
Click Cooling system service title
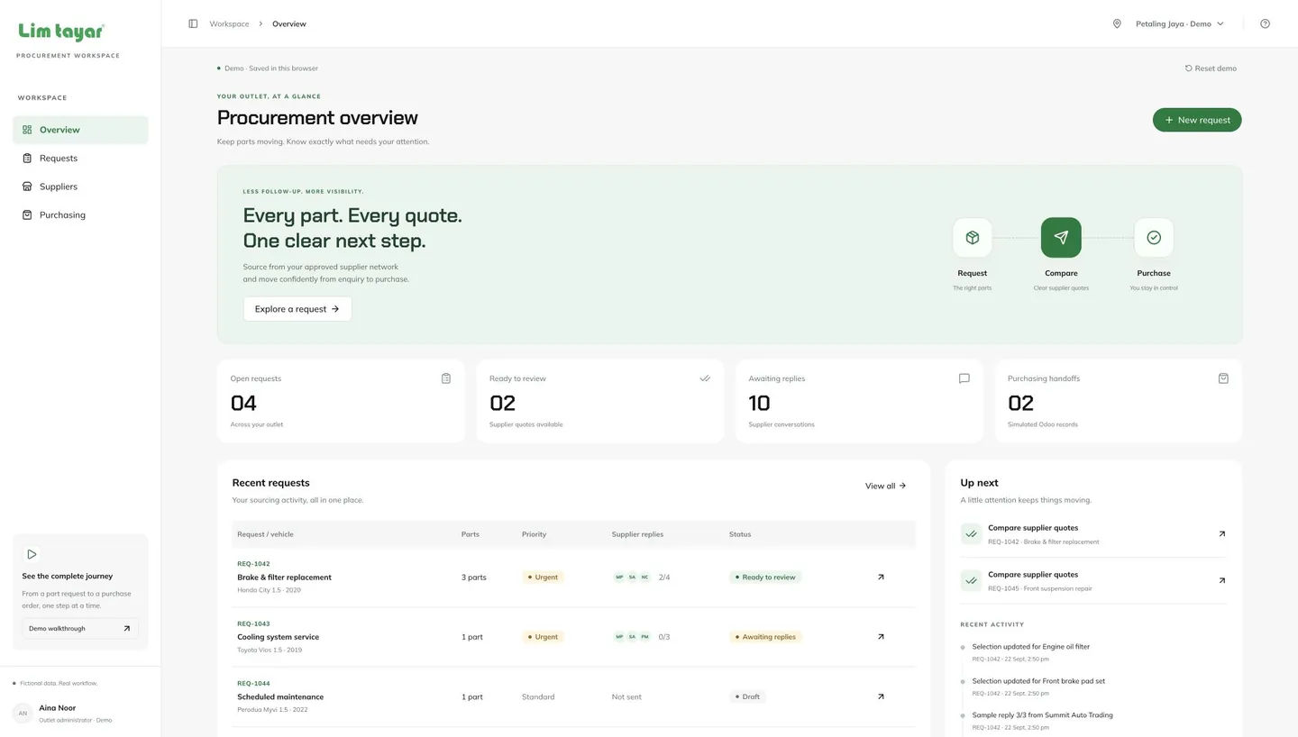tap(278, 637)
